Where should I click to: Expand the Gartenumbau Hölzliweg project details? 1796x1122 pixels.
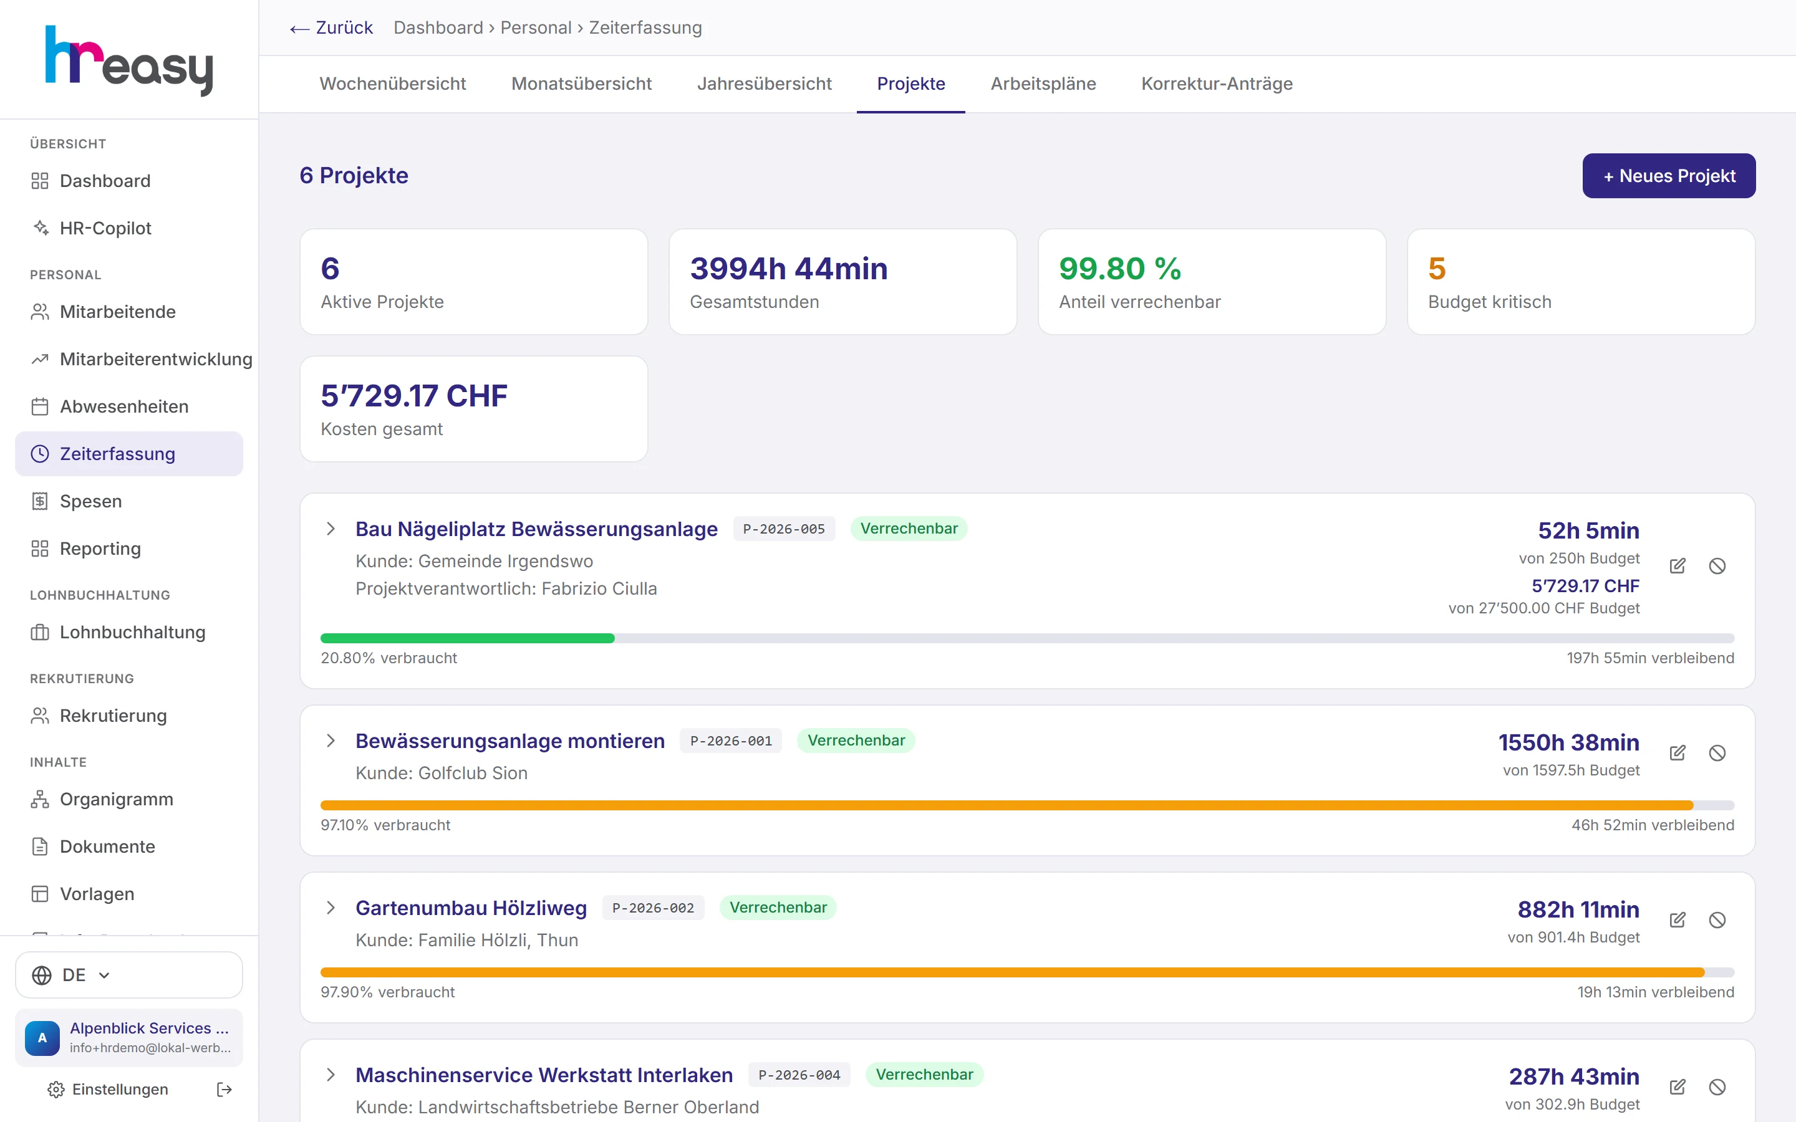[331, 908]
